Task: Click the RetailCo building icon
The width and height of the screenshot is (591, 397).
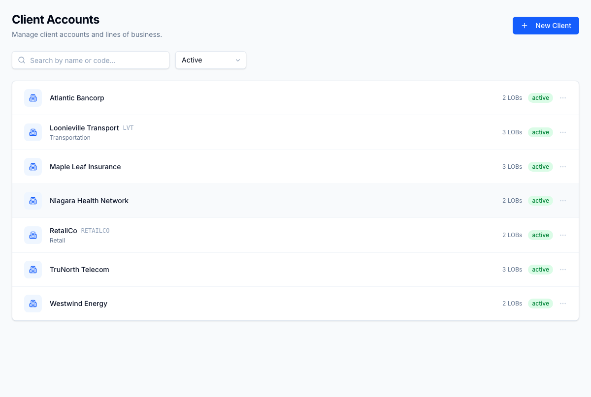Action: [x=33, y=235]
